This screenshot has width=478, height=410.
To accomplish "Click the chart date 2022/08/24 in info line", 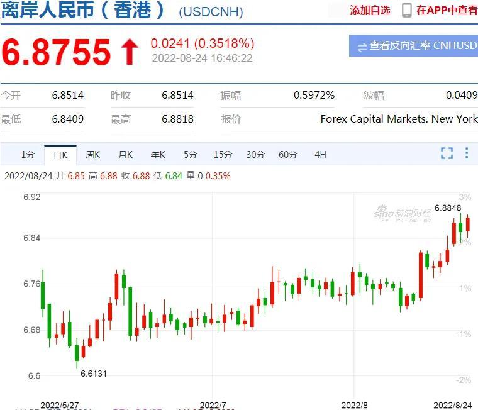I will click(28, 176).
